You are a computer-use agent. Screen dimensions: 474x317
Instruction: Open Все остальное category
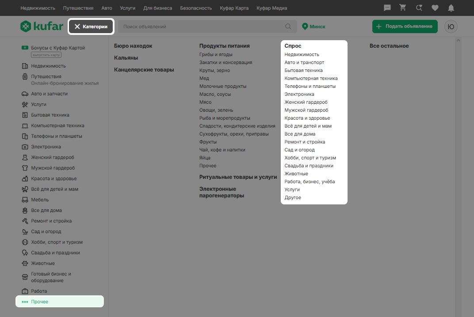(x=389, y=46)
